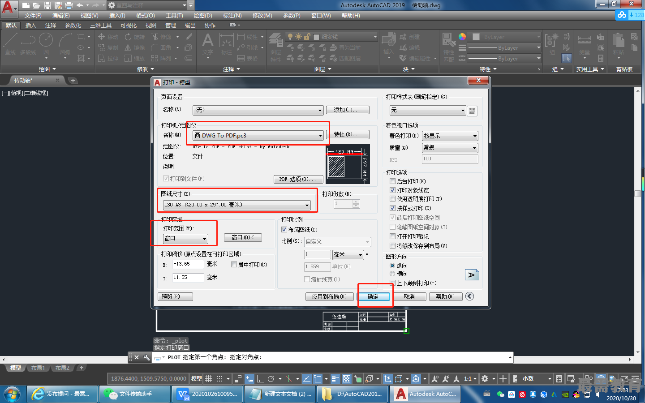
Task: Click the PDF options (PDF 选项) button
Action: tap(298, 179)
